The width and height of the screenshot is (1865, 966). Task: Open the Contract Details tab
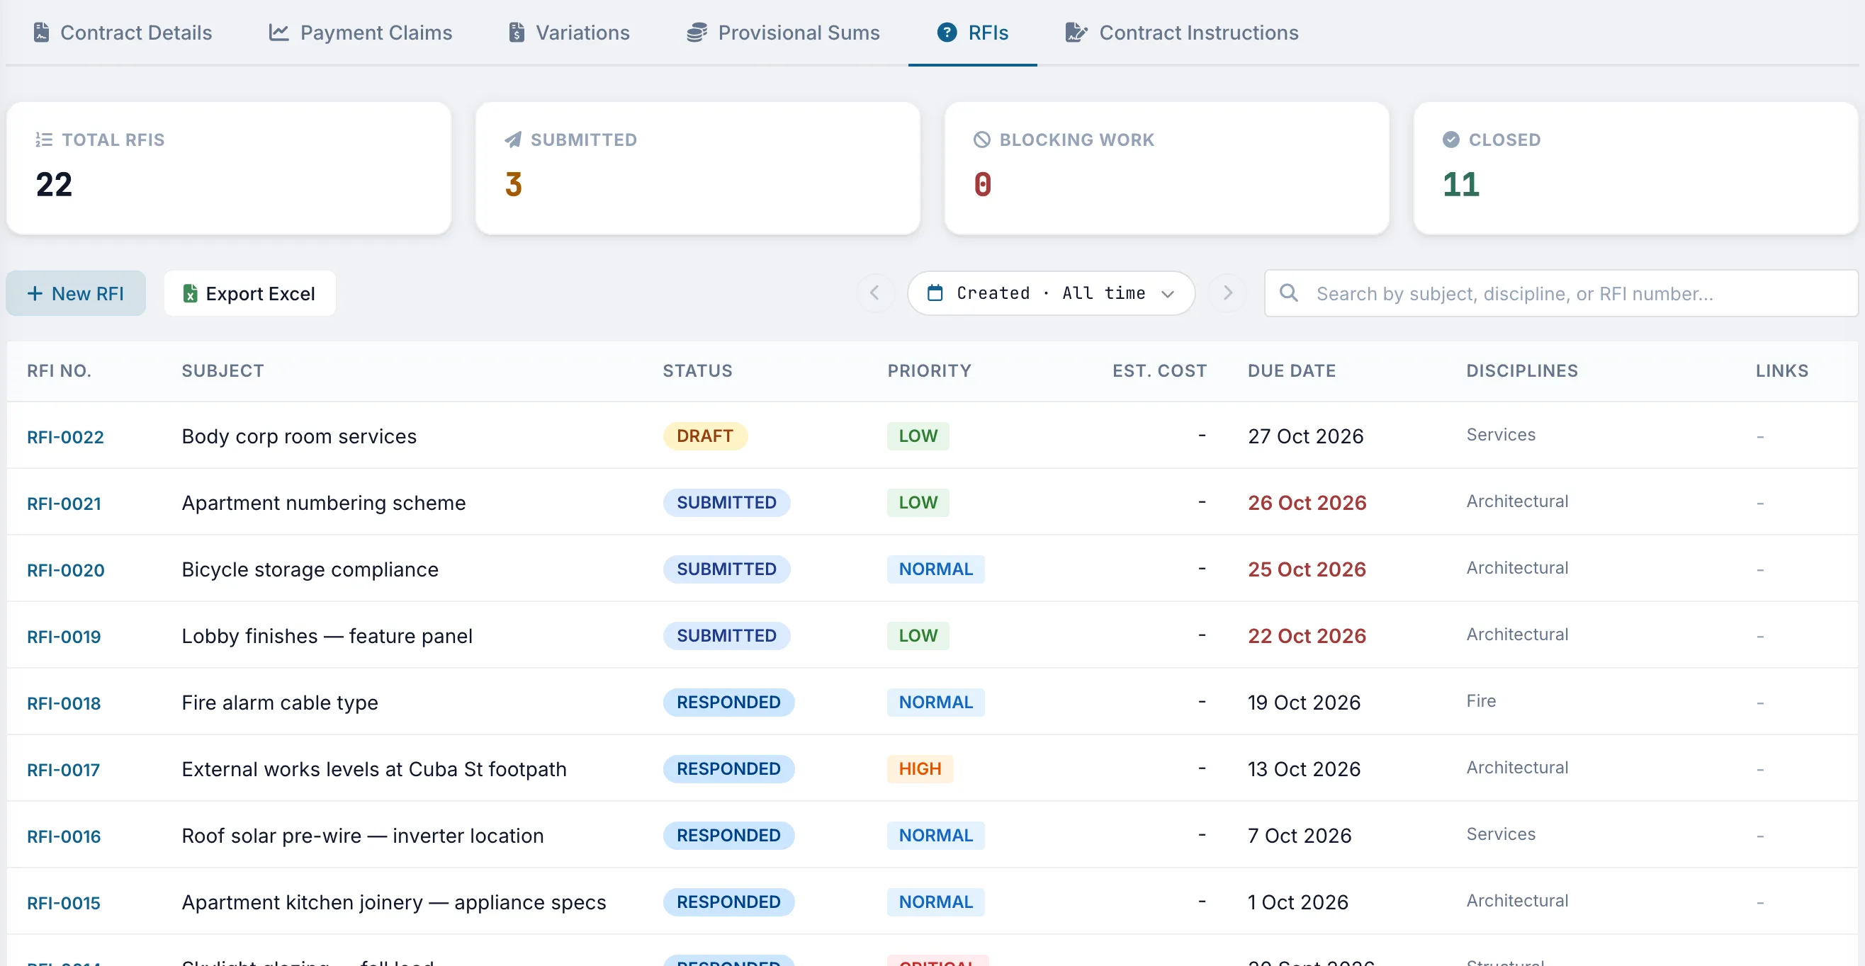coord(123,33)
